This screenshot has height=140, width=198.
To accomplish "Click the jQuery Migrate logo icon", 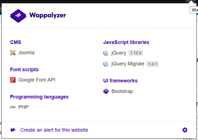I will (106, 64).
